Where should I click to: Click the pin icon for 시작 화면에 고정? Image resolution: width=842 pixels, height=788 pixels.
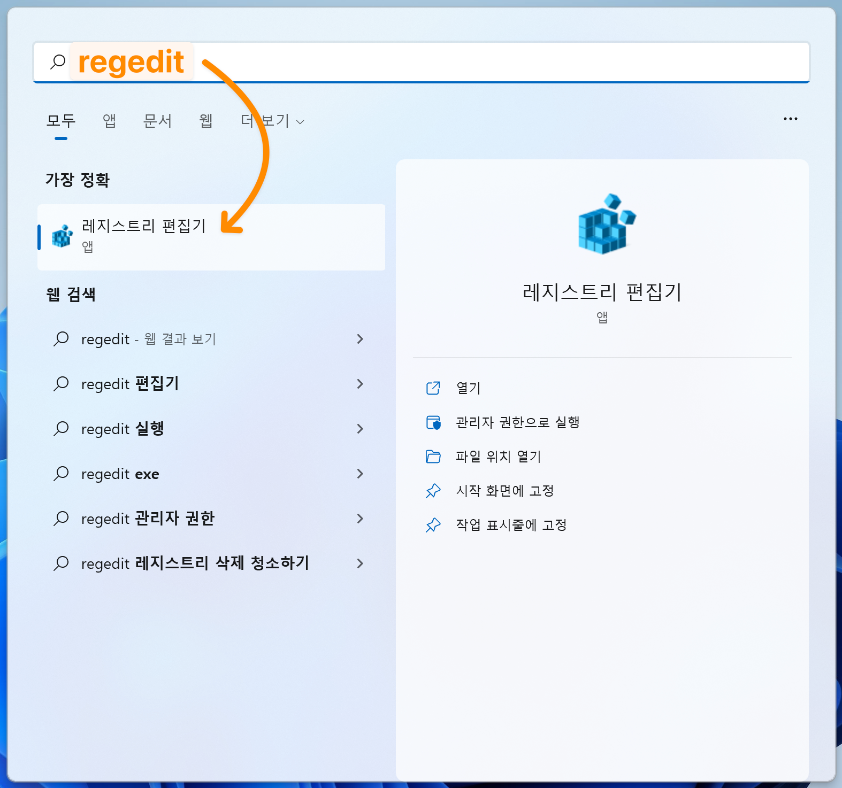pos(433,491)
